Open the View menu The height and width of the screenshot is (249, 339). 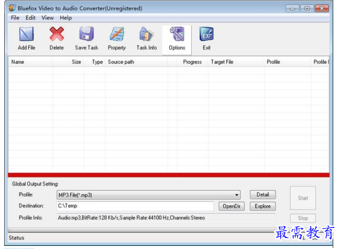tap(48, 18)
